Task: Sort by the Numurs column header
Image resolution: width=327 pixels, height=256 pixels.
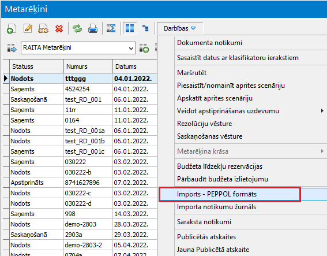Action: click(x=88, y=66)
